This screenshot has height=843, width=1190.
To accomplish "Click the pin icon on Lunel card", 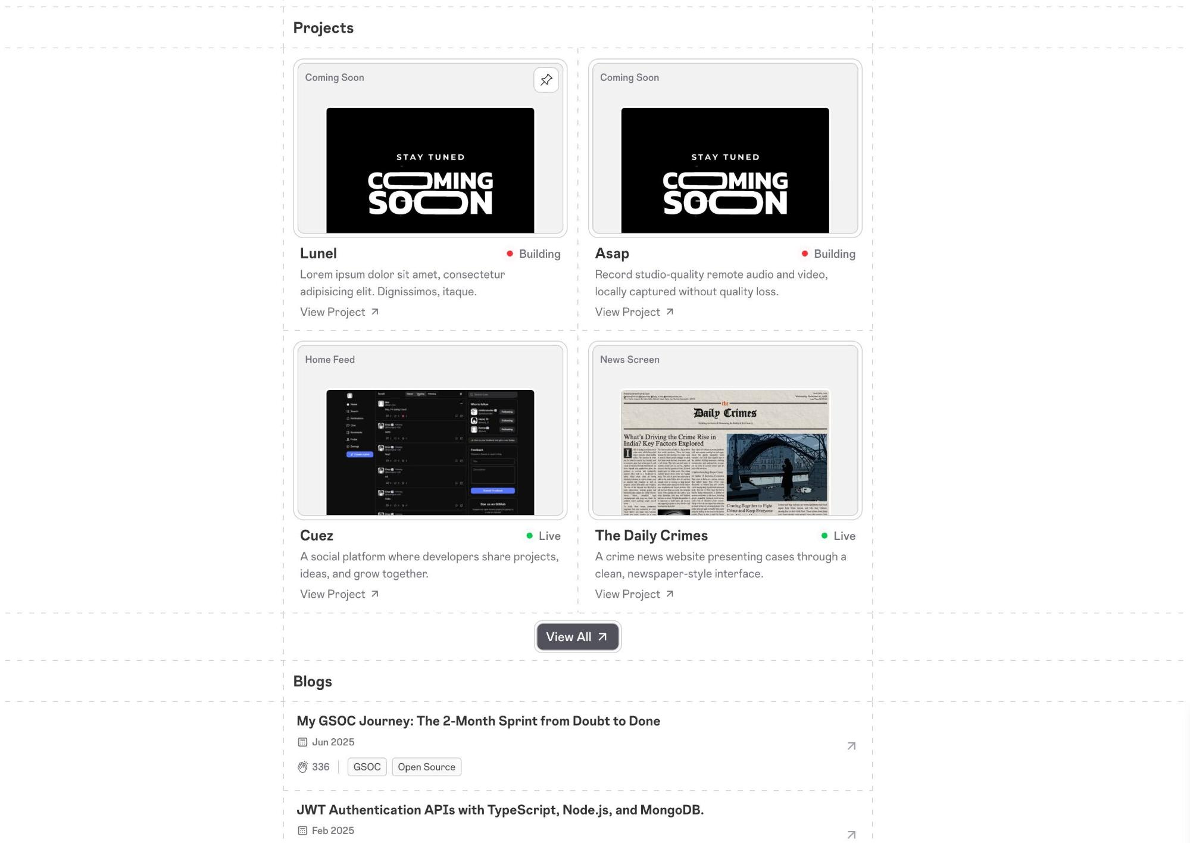I will (546, 80).
